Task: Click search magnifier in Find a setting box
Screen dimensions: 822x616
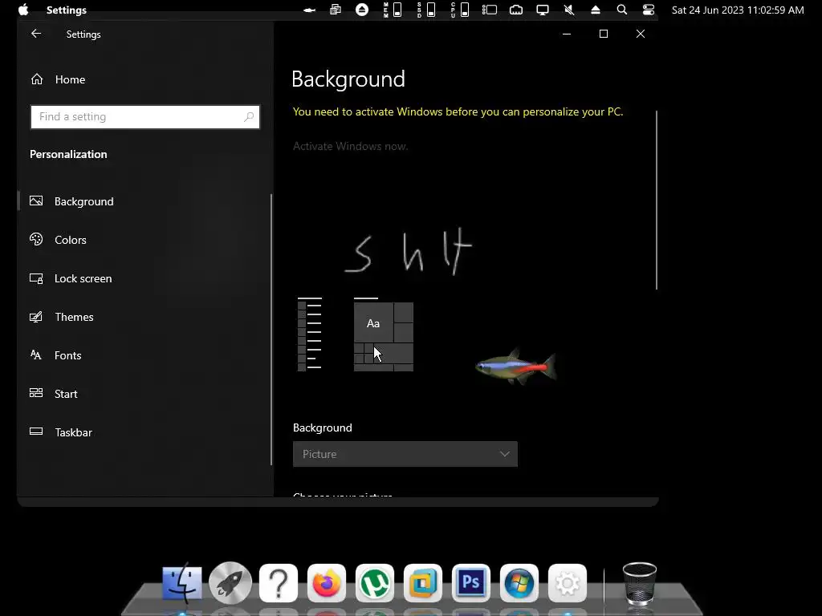Action: click(x=249, y=117)
